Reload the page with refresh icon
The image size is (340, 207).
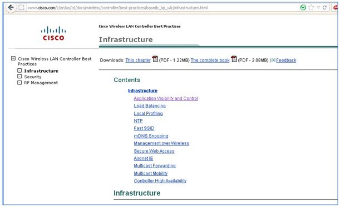(324, 8)
